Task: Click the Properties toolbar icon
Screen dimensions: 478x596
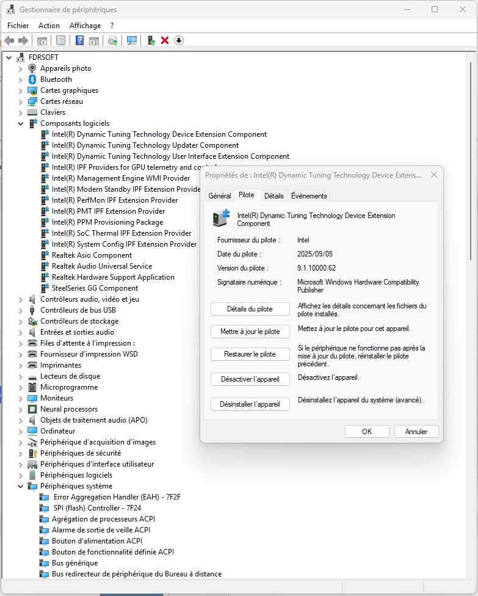Action: [x=60, y=40]
